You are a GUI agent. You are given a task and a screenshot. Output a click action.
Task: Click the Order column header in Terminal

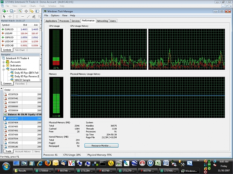[x=13, y=90]
